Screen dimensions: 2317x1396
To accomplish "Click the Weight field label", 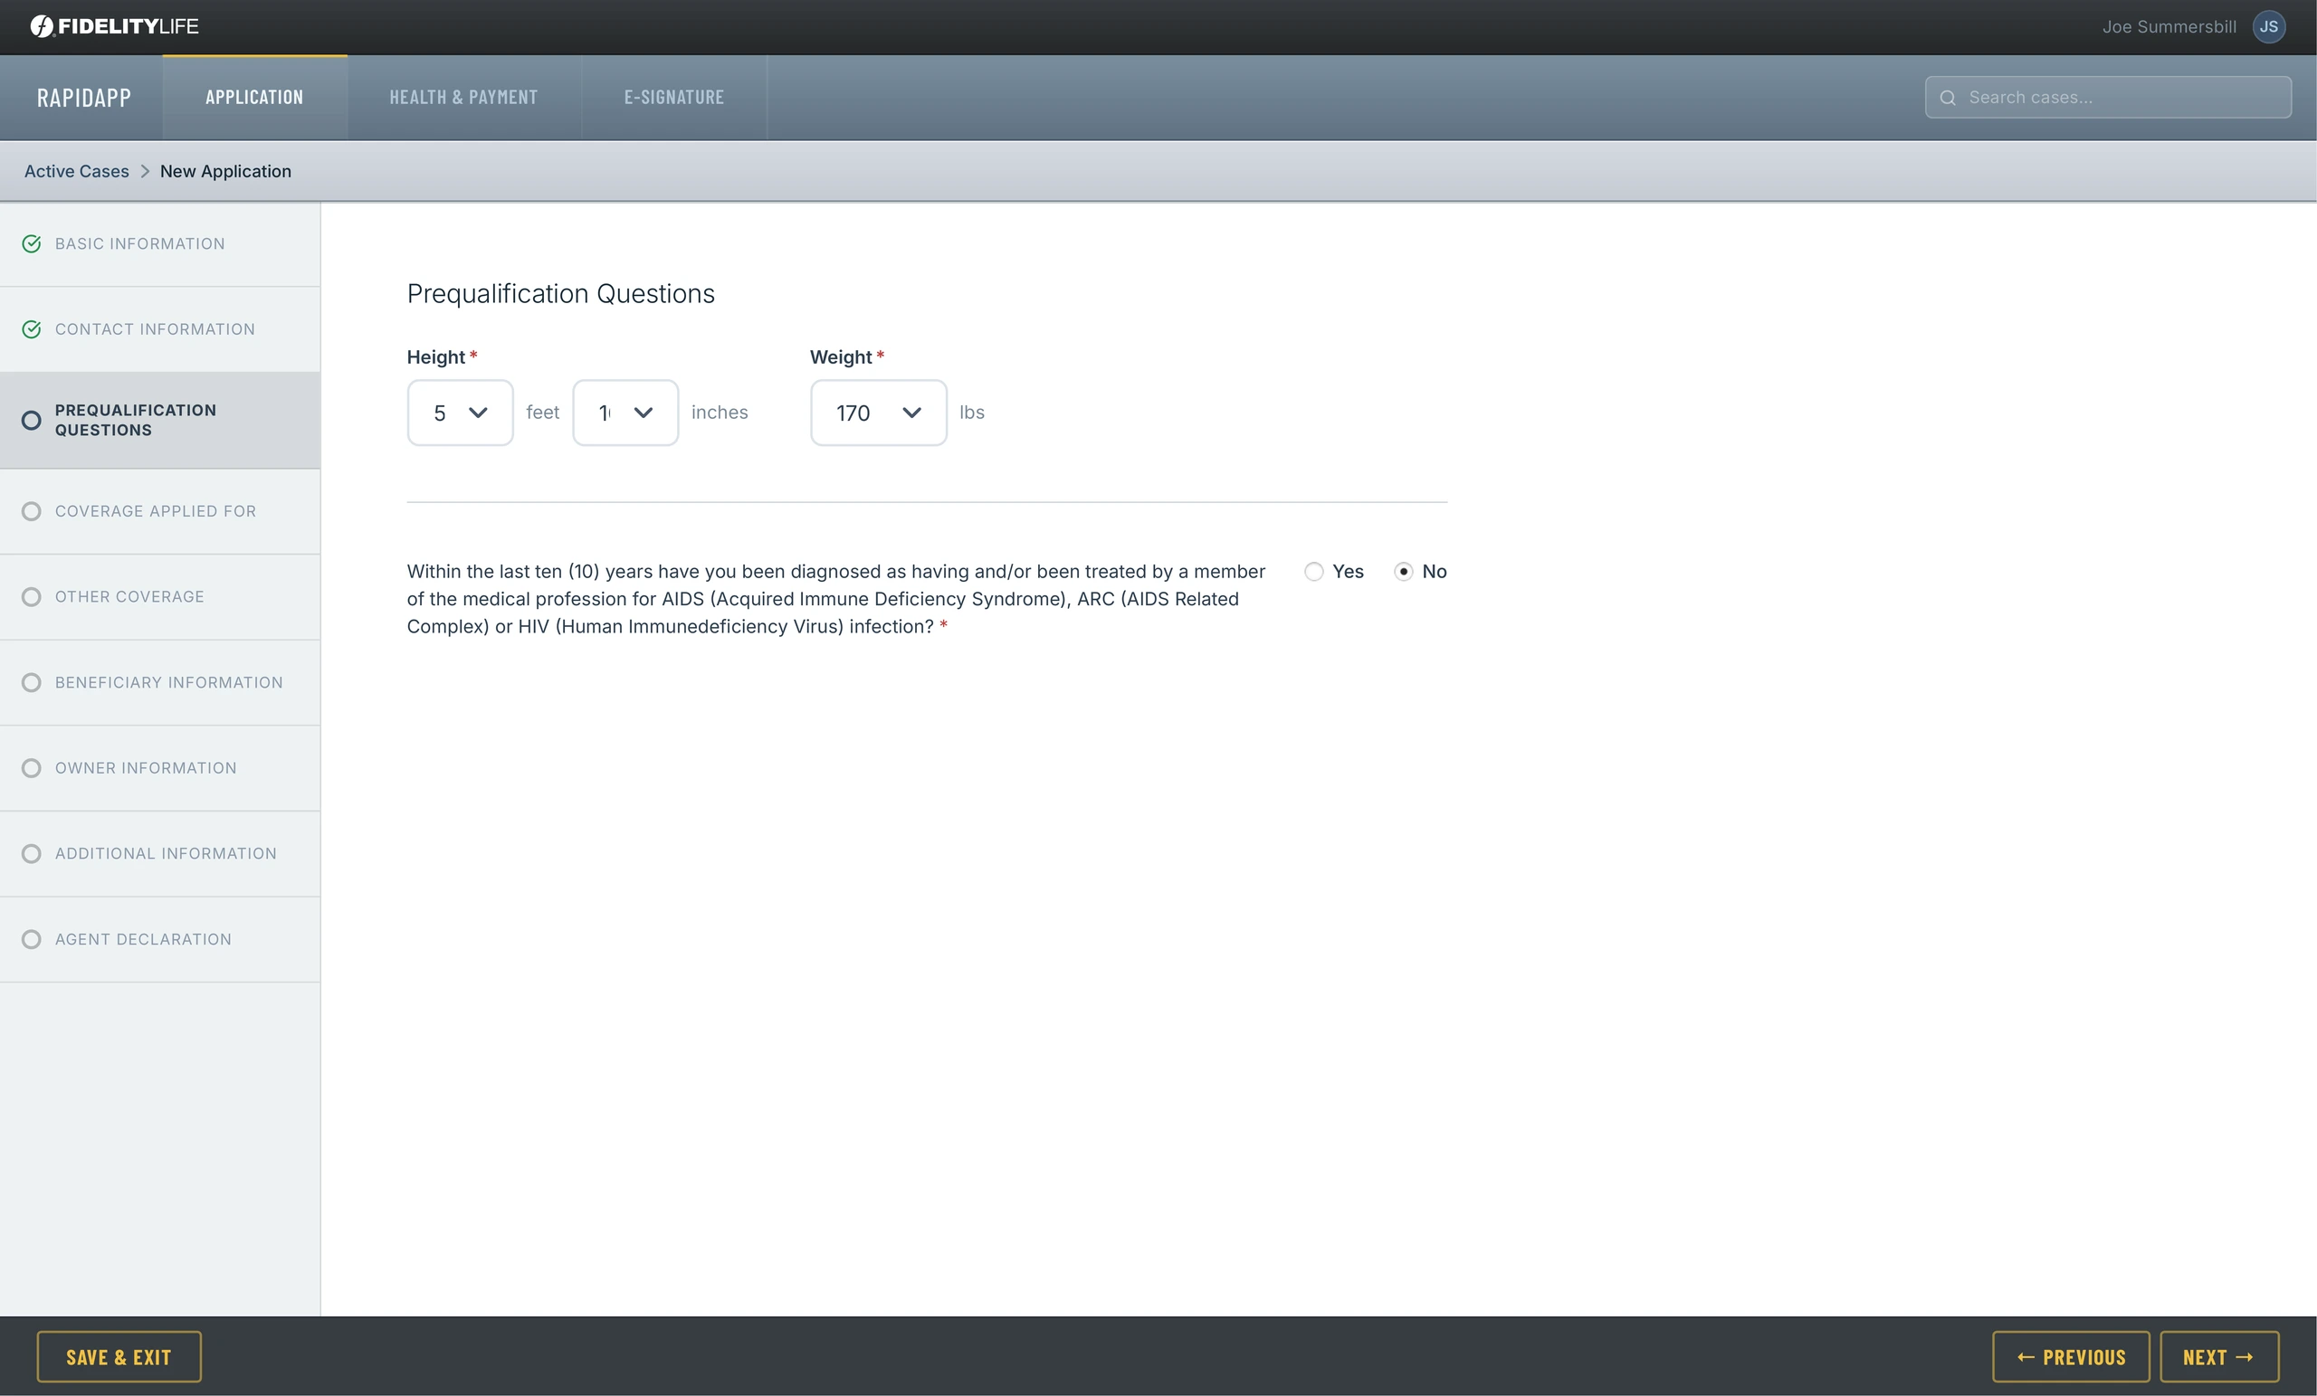I will pos(841,357).
